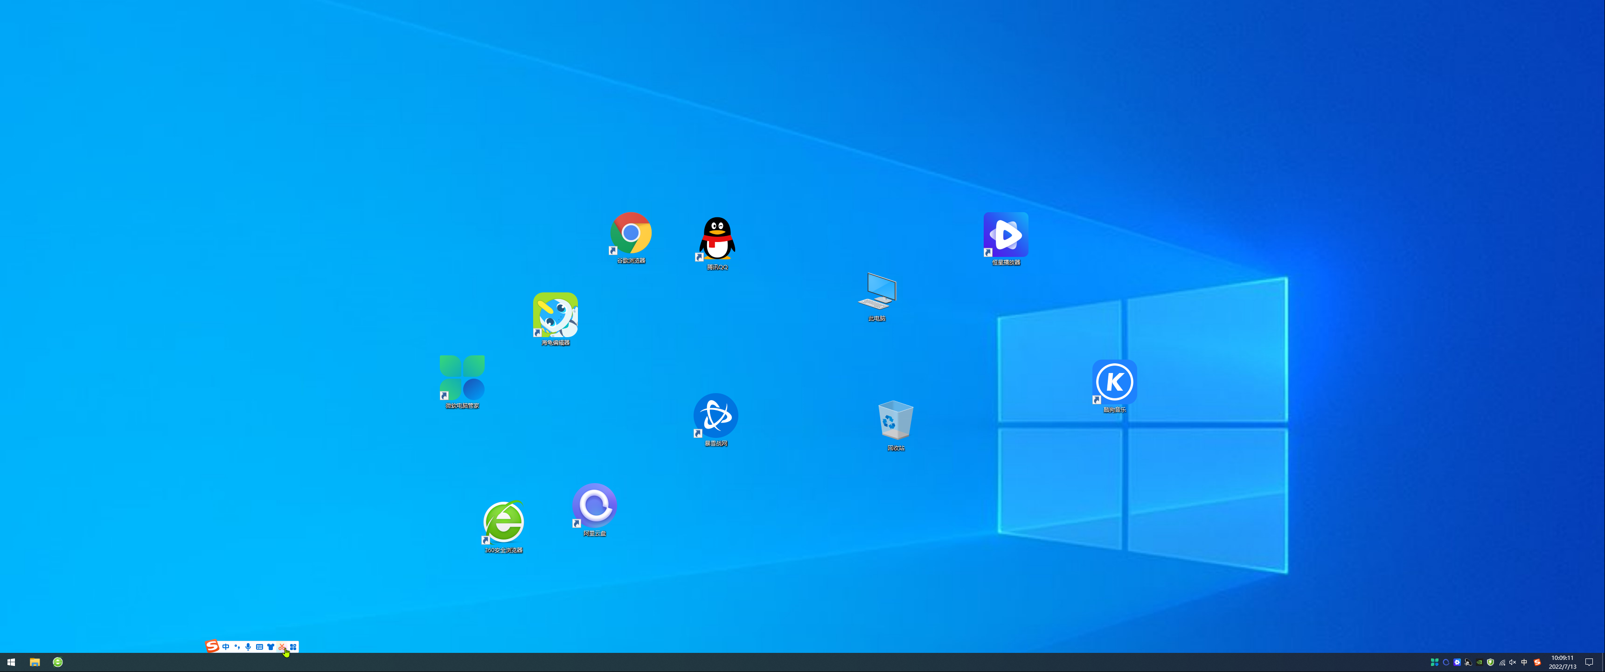Open the Sogou toolbox grid icon
The image size is (1605, 672).
293,646
